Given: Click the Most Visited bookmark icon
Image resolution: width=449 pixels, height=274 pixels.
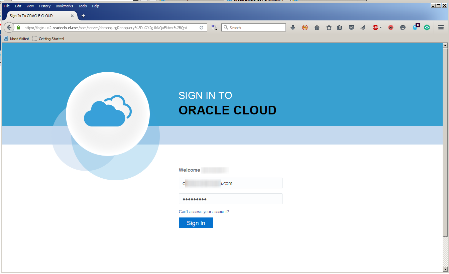Looking at the screenshot, I should point(6,39).
